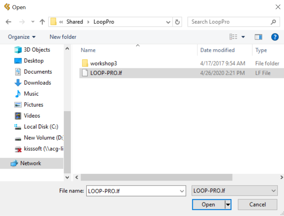Open the file type filter dropdown
Image resolution: width=284 pixels, height=216 pixels.
point(234,191)
